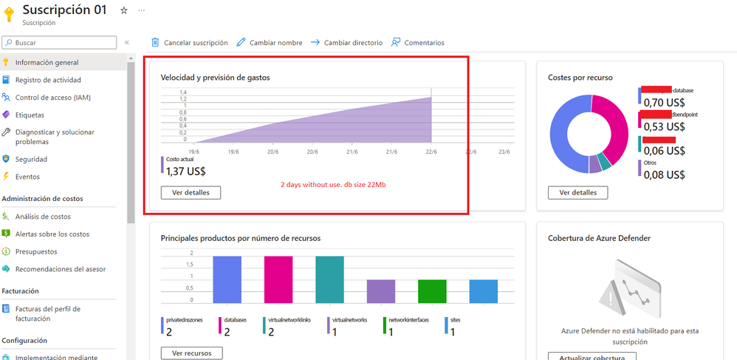Click the purple virtualnetworks bar
This screenshot has height=360, width=737.
point(381,291)
